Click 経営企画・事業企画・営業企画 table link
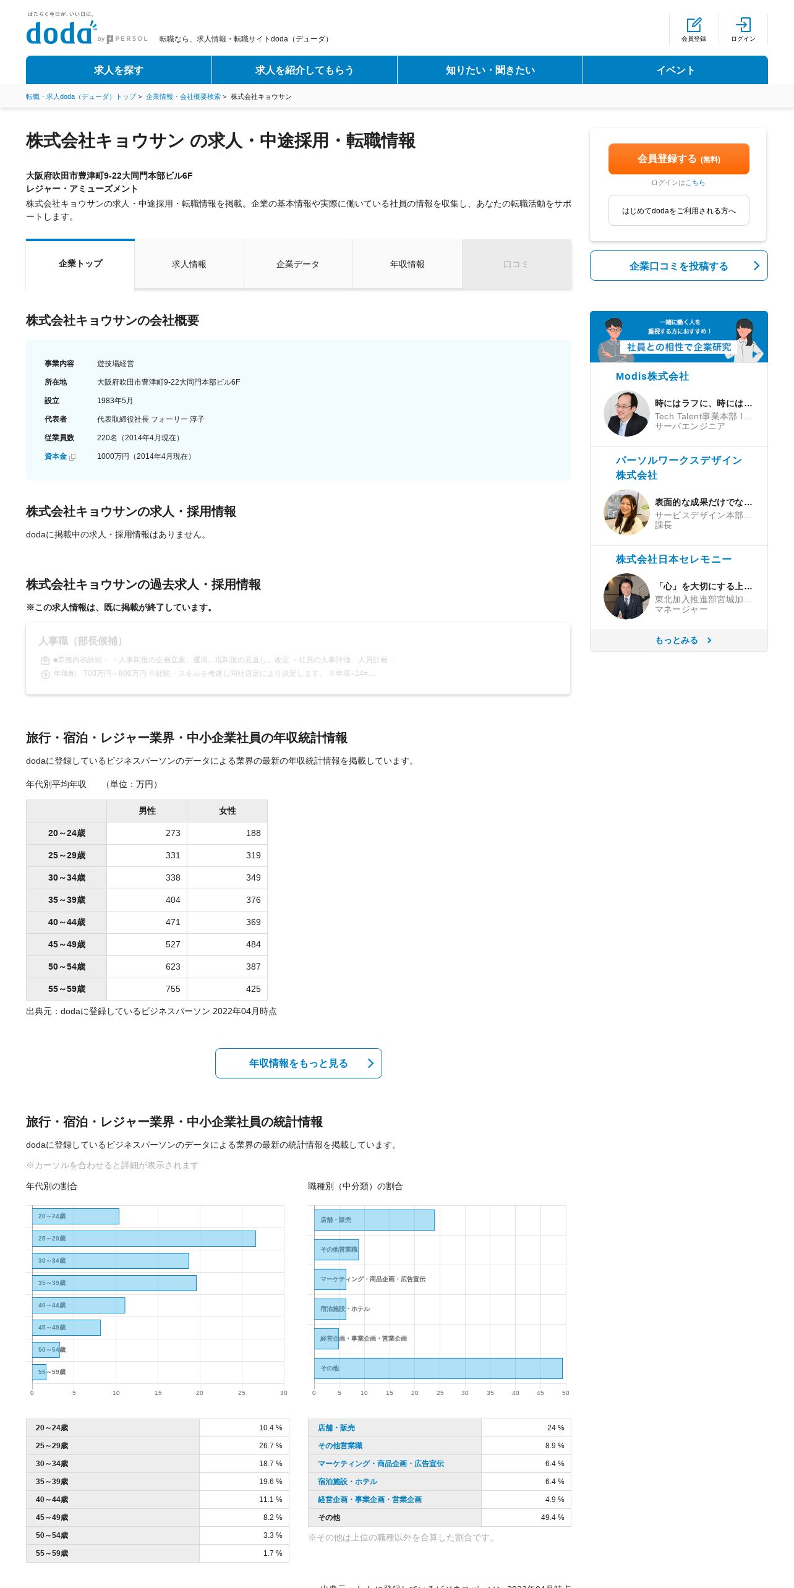The image size is (794, 1588). (370, 1500)
